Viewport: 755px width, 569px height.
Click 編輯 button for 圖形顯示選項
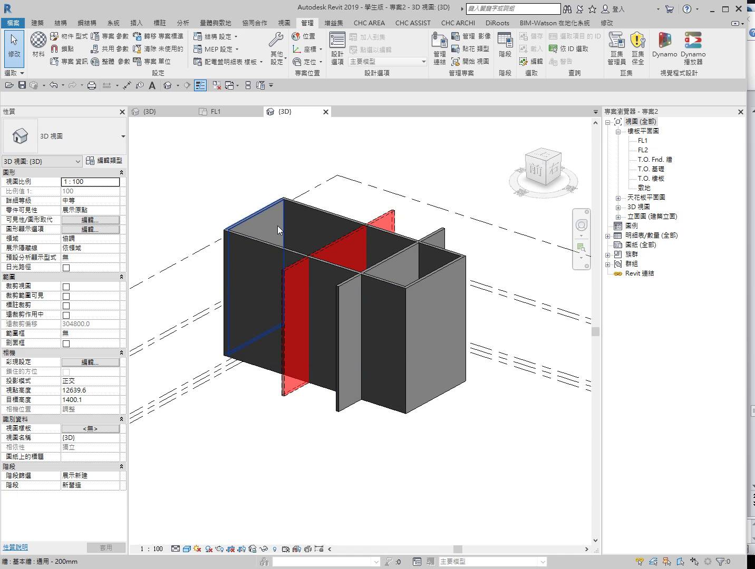(90, 229)
